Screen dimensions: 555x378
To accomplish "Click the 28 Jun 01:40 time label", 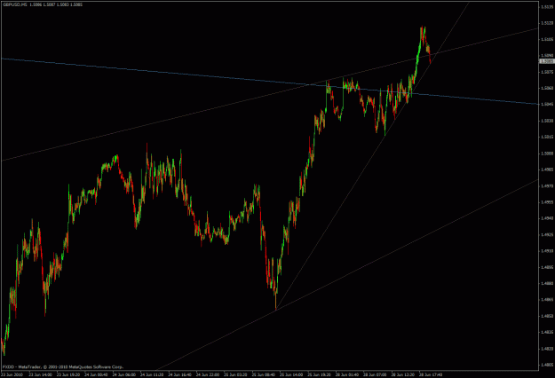I will tap(347, 374).
